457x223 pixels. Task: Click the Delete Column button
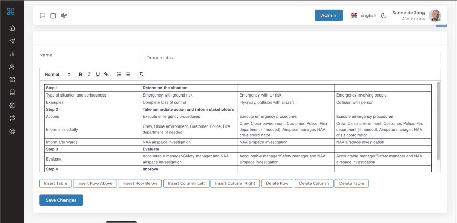coord(313,183)
